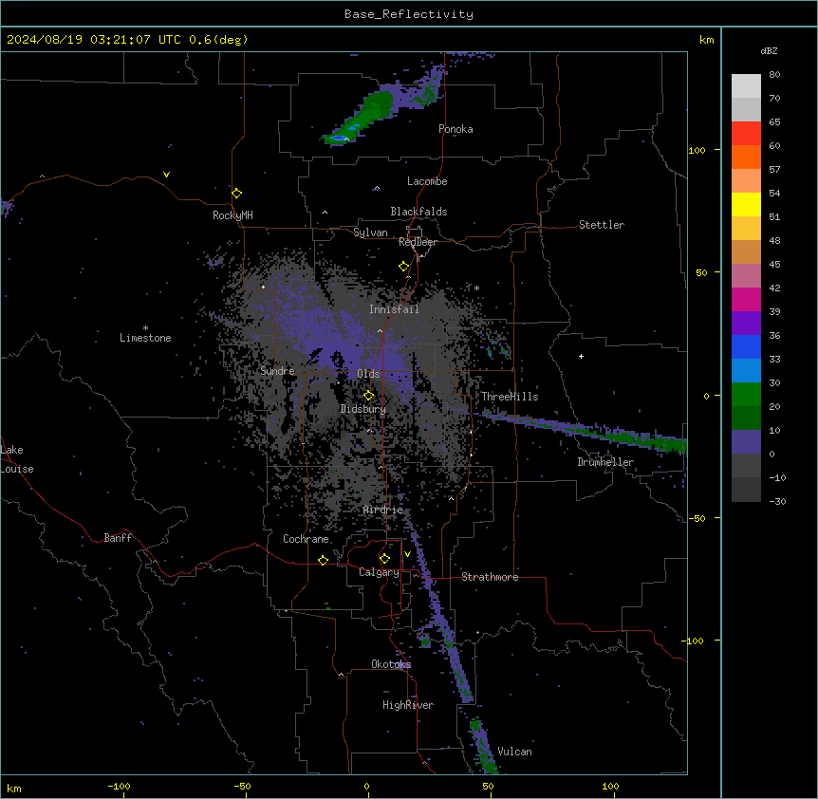Viewport: 818px width, 799px height.
Task: Click the yellow station marker near Olds
Action: pos(368,396)
